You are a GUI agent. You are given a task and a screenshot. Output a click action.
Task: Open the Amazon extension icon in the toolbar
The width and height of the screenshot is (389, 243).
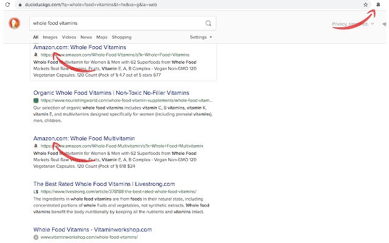[378, 4]
